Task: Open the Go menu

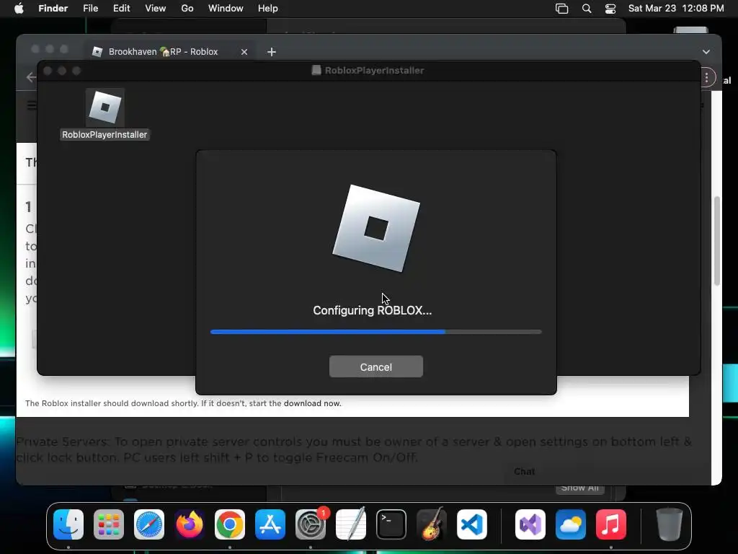Action: coord(187,9)
